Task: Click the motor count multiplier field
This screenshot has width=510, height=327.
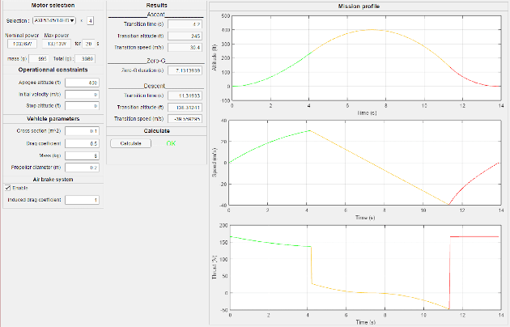Action: 91,20
